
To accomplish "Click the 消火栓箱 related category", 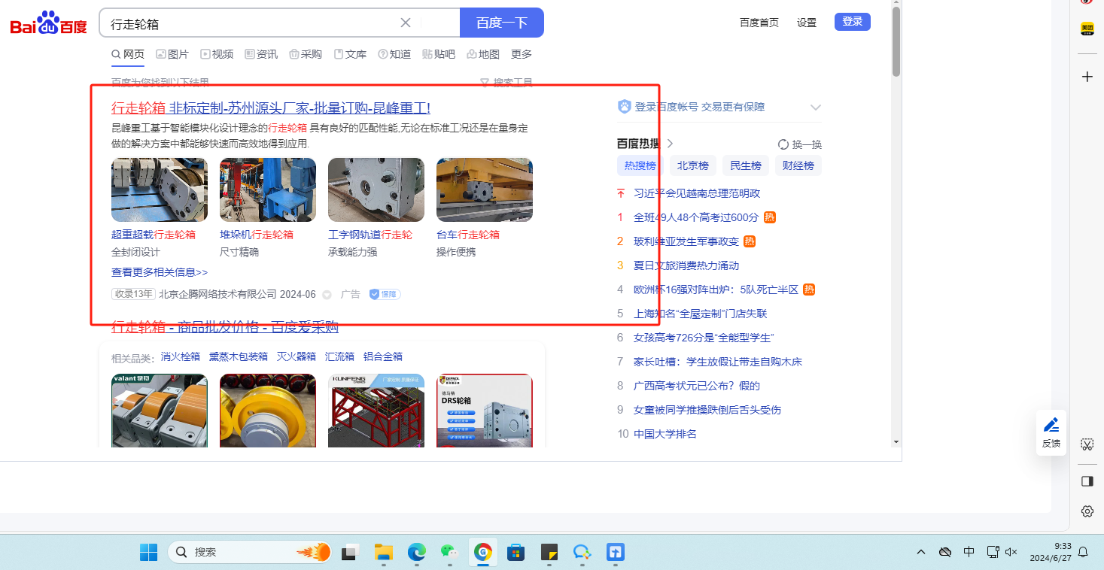I will (181, 356).
